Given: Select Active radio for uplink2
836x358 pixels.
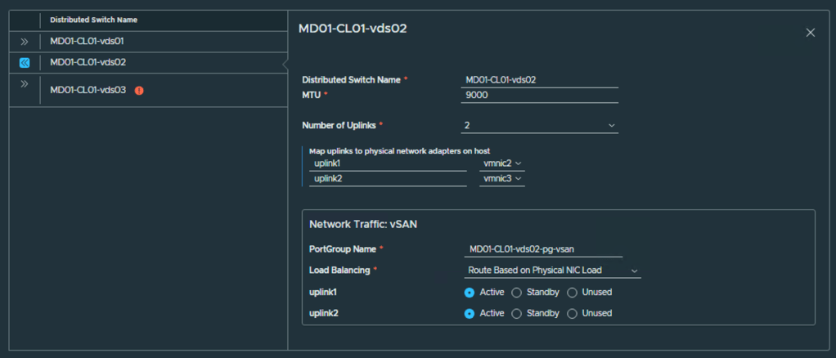Looking at the screenshot, I should pyautogui.click(x=470, y=313).
